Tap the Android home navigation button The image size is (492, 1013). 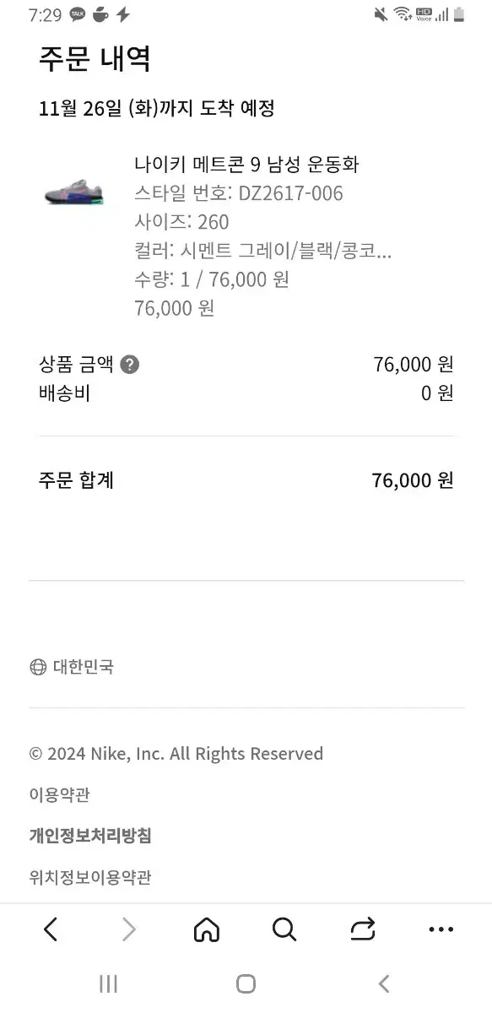pyautogui.click(x=246, y=983)
